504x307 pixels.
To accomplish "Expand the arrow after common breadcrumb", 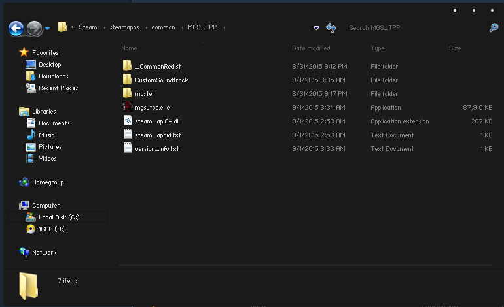I will pos(182,27).
